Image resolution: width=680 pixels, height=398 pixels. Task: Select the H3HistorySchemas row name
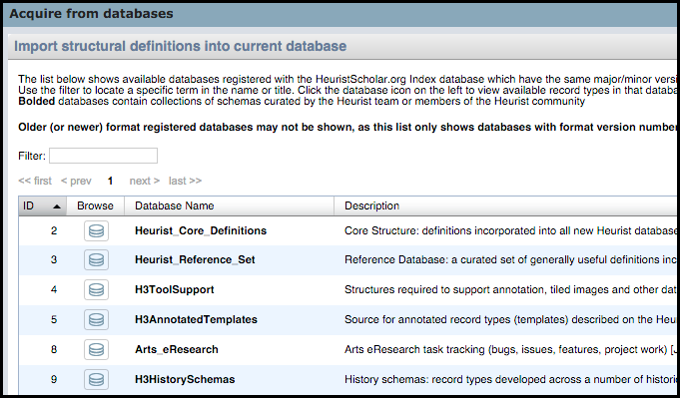(185, 379)
